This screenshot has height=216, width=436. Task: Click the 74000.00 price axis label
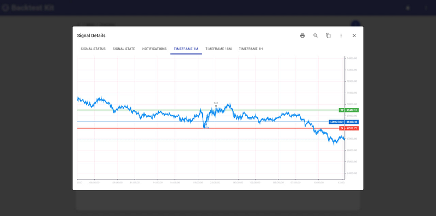(x=352, y=58)
